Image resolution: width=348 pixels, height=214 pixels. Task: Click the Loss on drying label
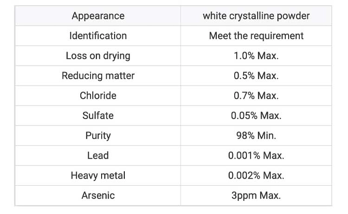(98, 56)
